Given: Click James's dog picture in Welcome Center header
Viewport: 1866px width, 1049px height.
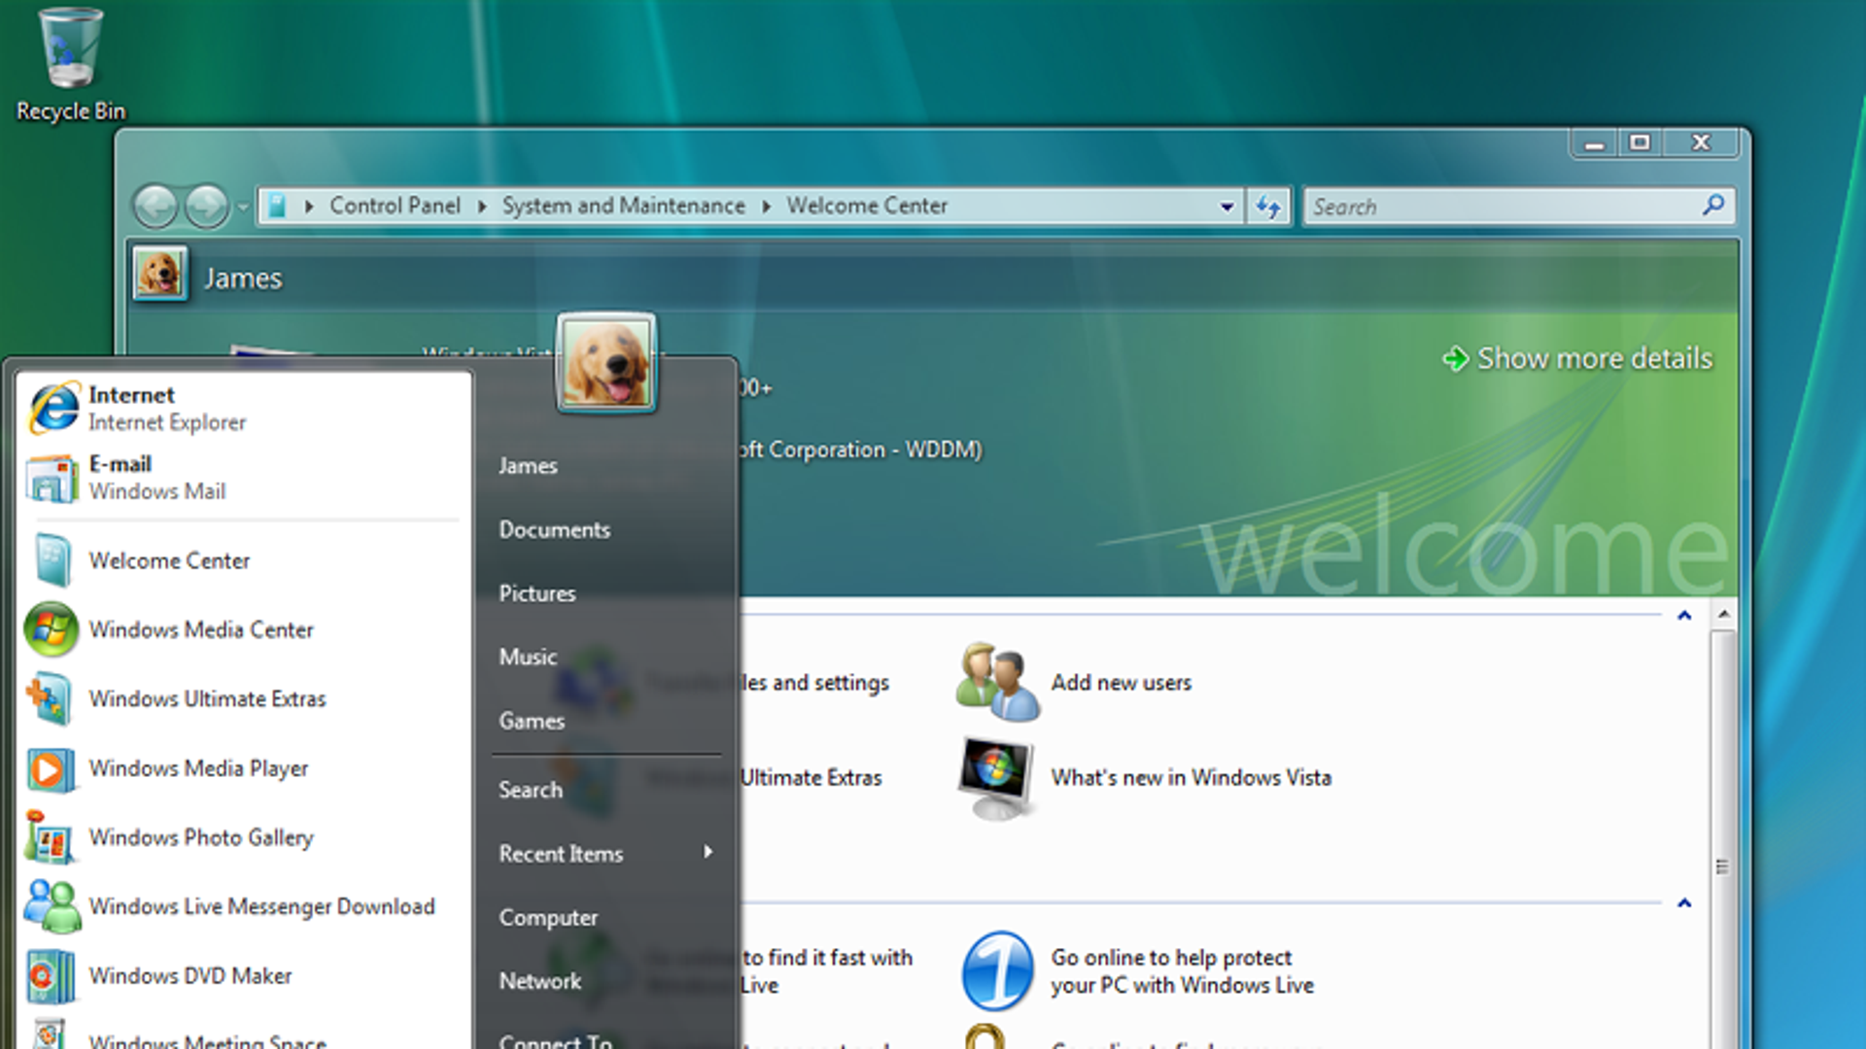Looking at the screenshot, I should 159,274.
